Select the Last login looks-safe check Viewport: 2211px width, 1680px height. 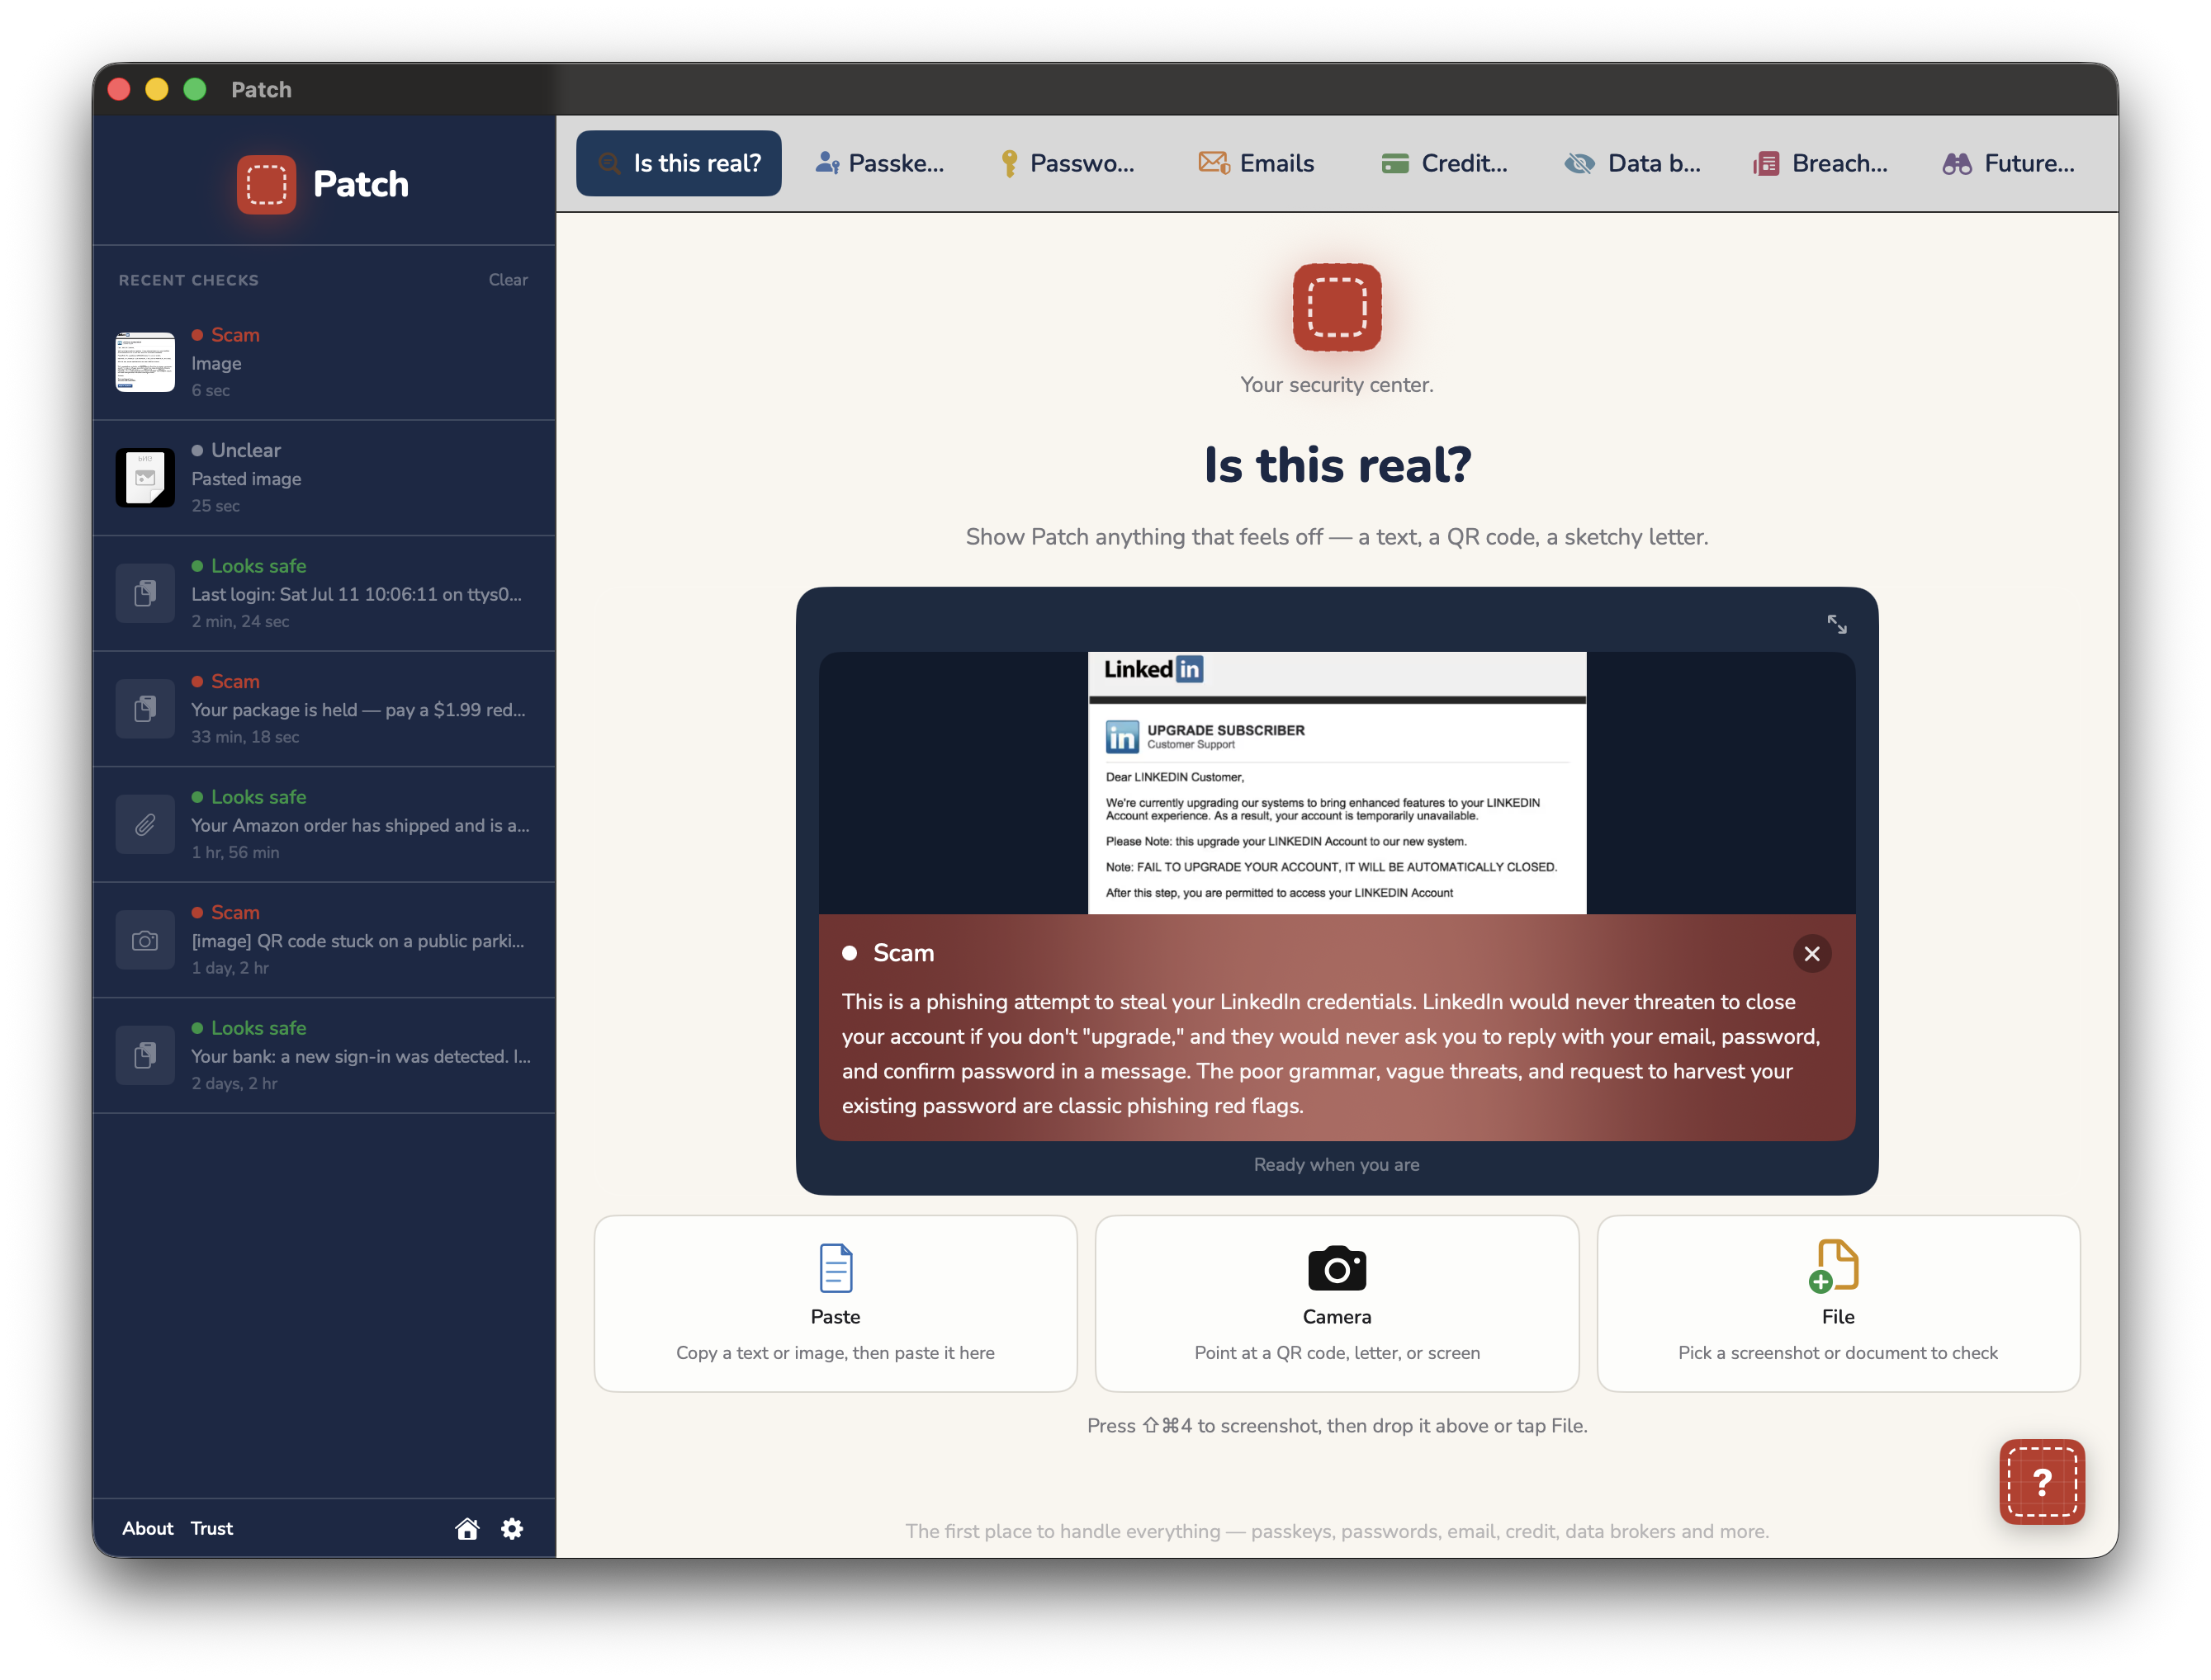click(x=324, y=593)
